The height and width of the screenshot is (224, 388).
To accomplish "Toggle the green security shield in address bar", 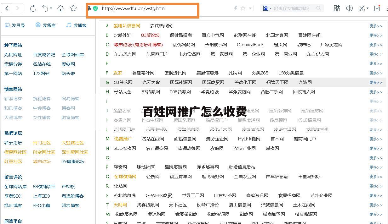I will (x=95, y=8).
